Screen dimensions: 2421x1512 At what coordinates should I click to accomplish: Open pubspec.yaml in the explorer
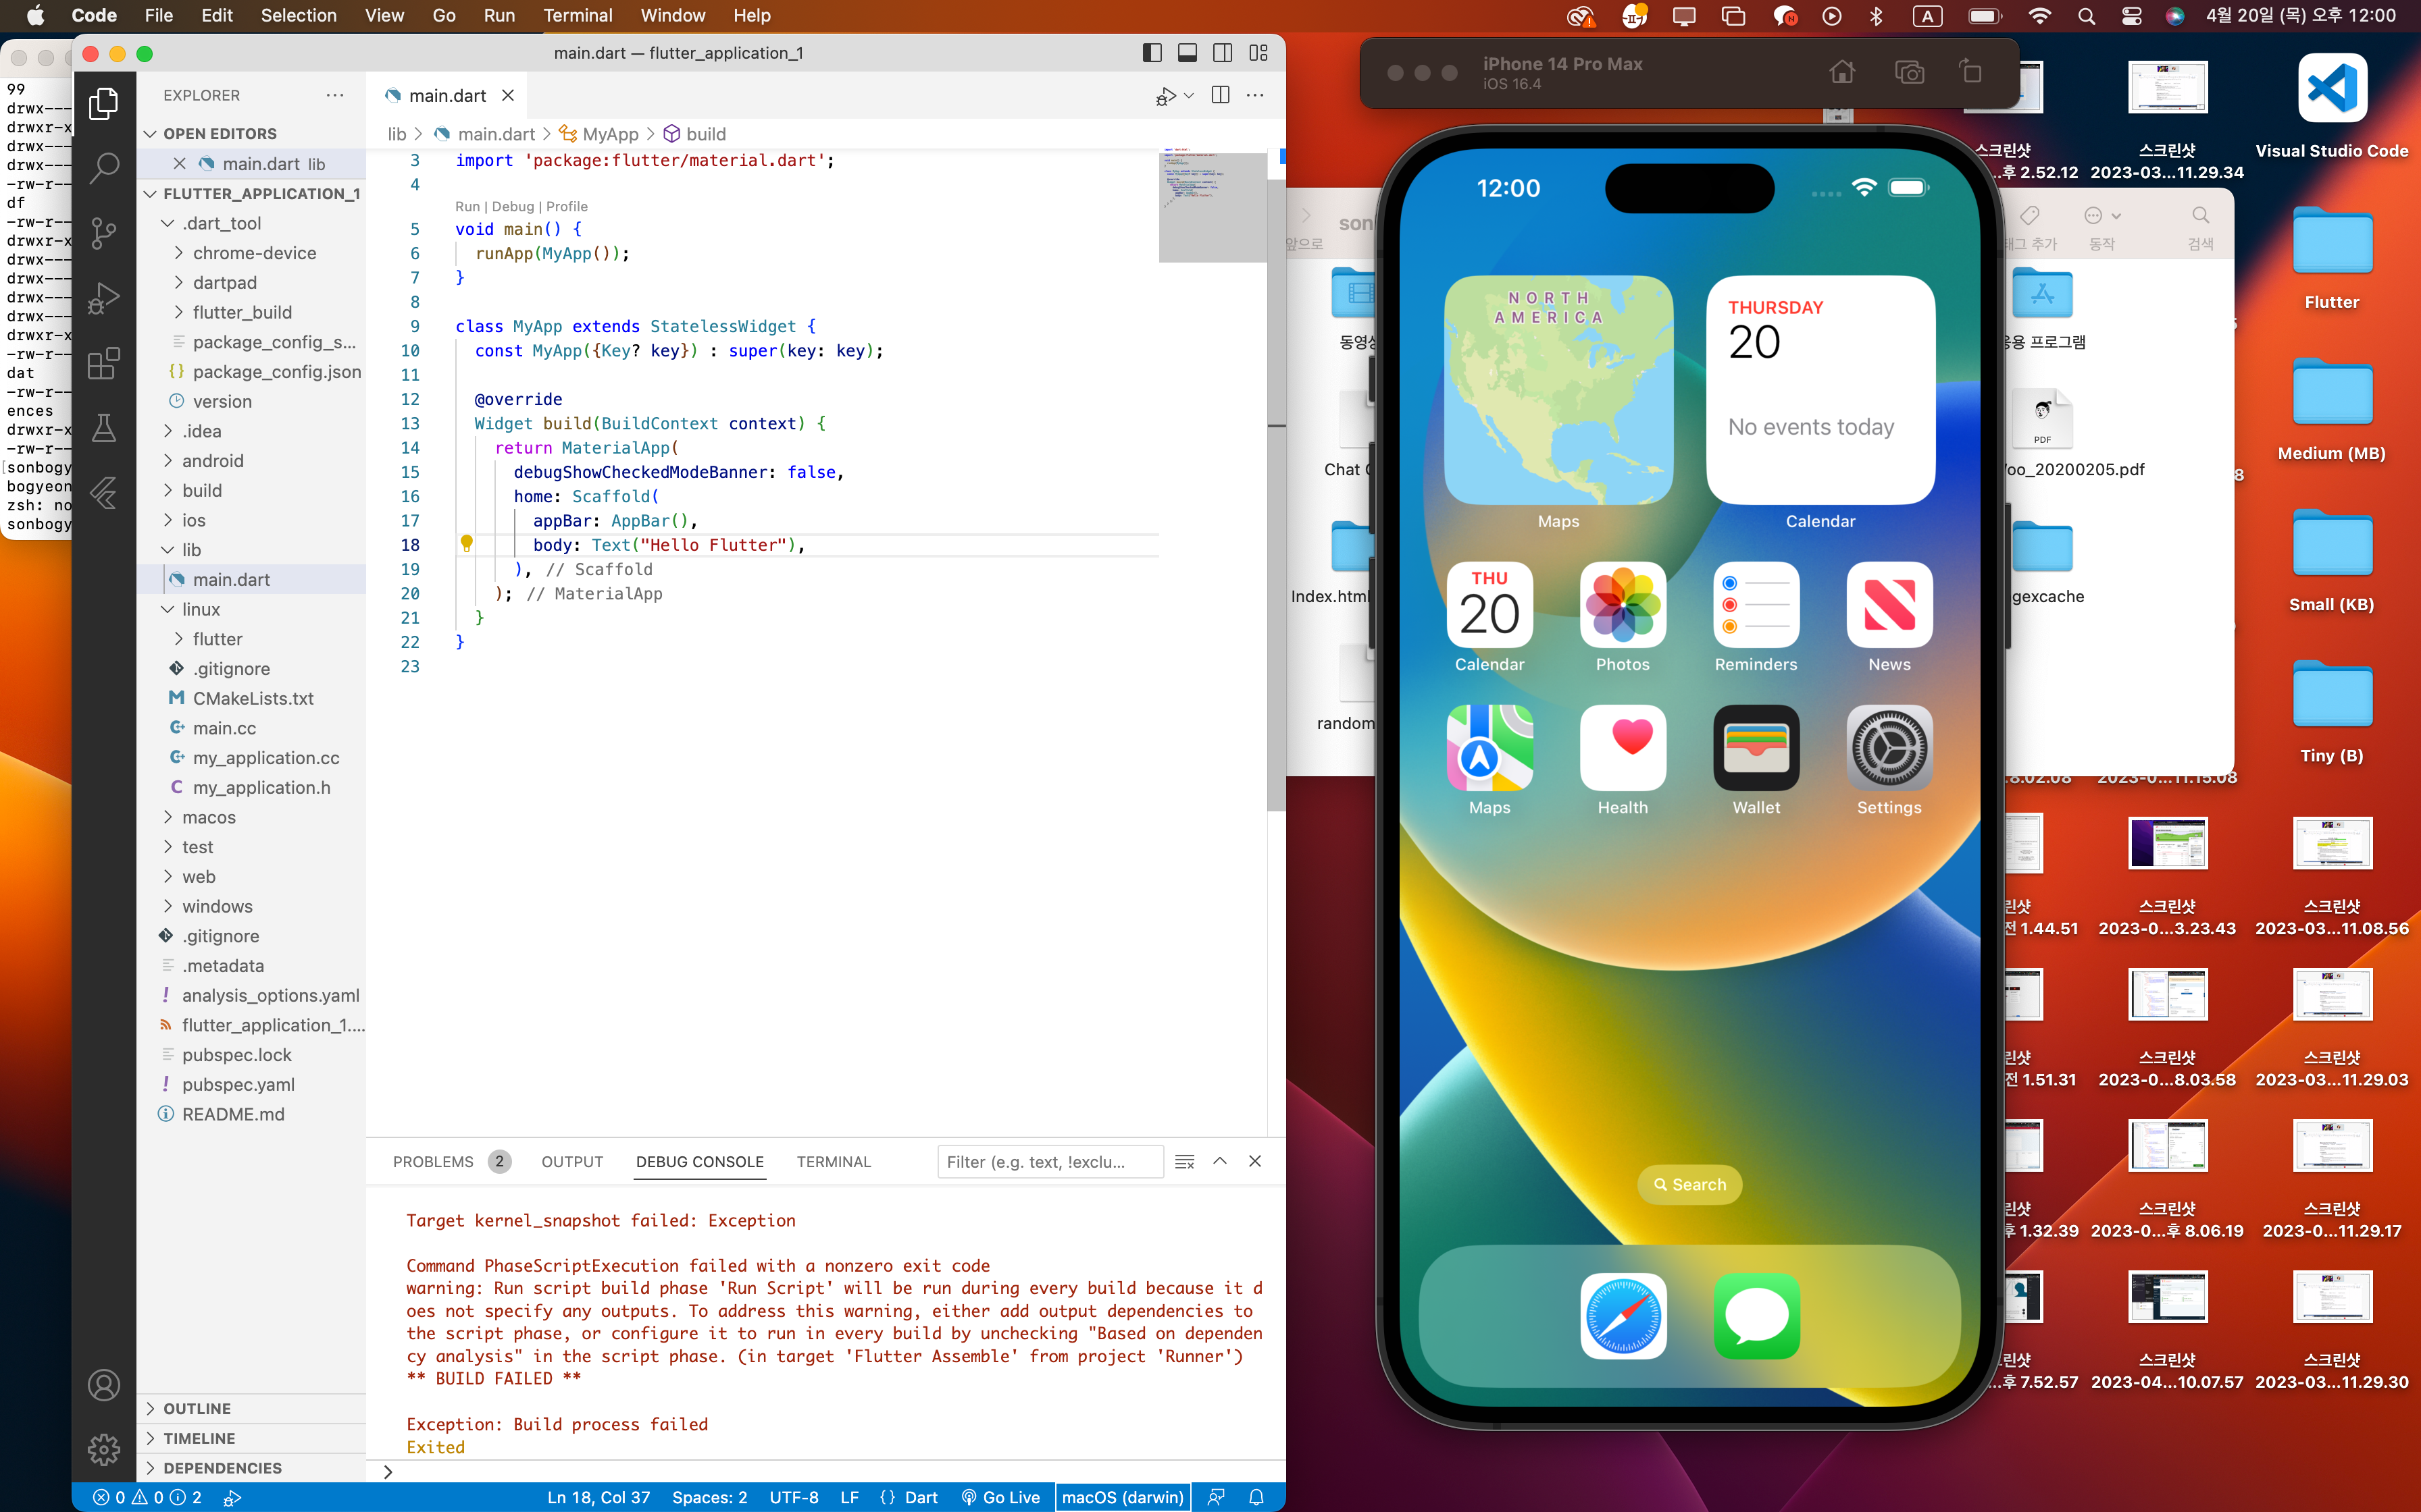238,1084
